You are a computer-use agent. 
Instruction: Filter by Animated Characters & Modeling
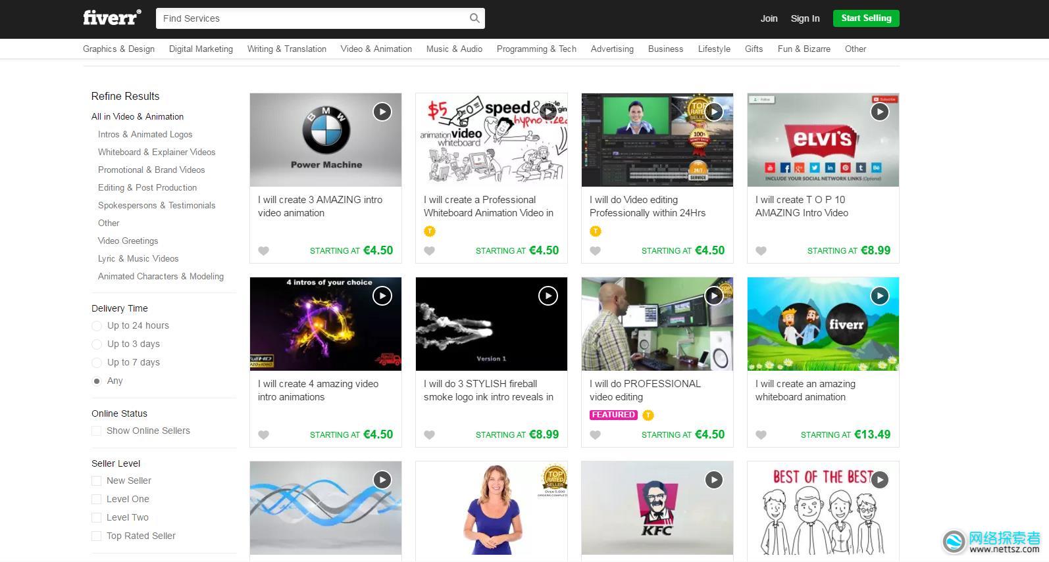click(x=161, y=276)
